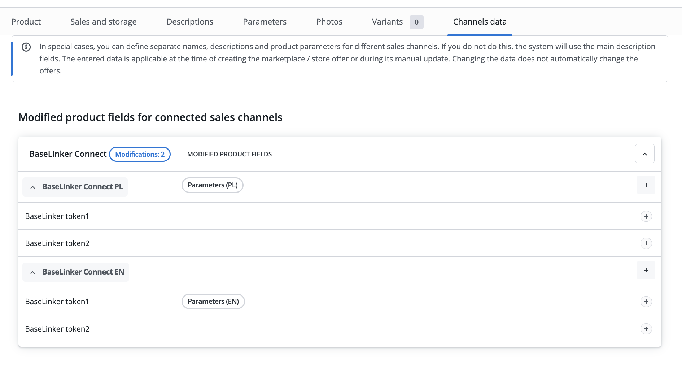Click the Modifications: 2 badge

140,154
